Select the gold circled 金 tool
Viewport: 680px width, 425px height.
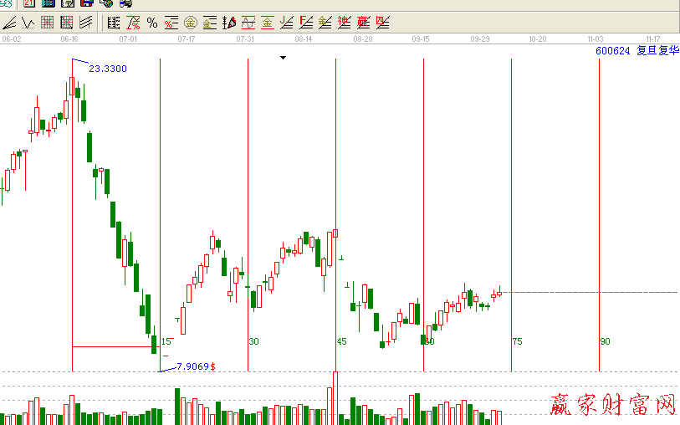click(x=191, y=23)
